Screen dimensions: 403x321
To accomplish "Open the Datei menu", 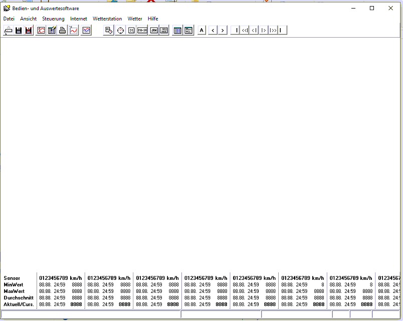I will pyautogui.click(x=9, y=19).
